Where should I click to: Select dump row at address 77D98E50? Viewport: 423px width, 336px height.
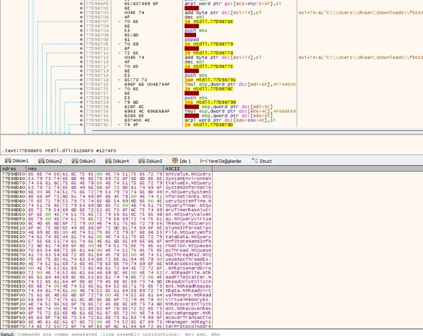pos(107,246)
